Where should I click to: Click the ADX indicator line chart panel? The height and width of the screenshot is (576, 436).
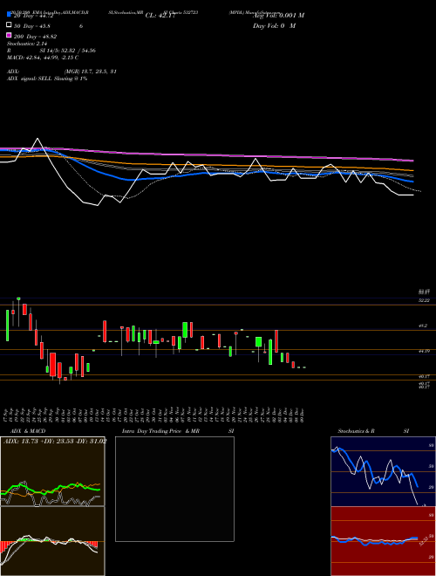click(52, 471)
